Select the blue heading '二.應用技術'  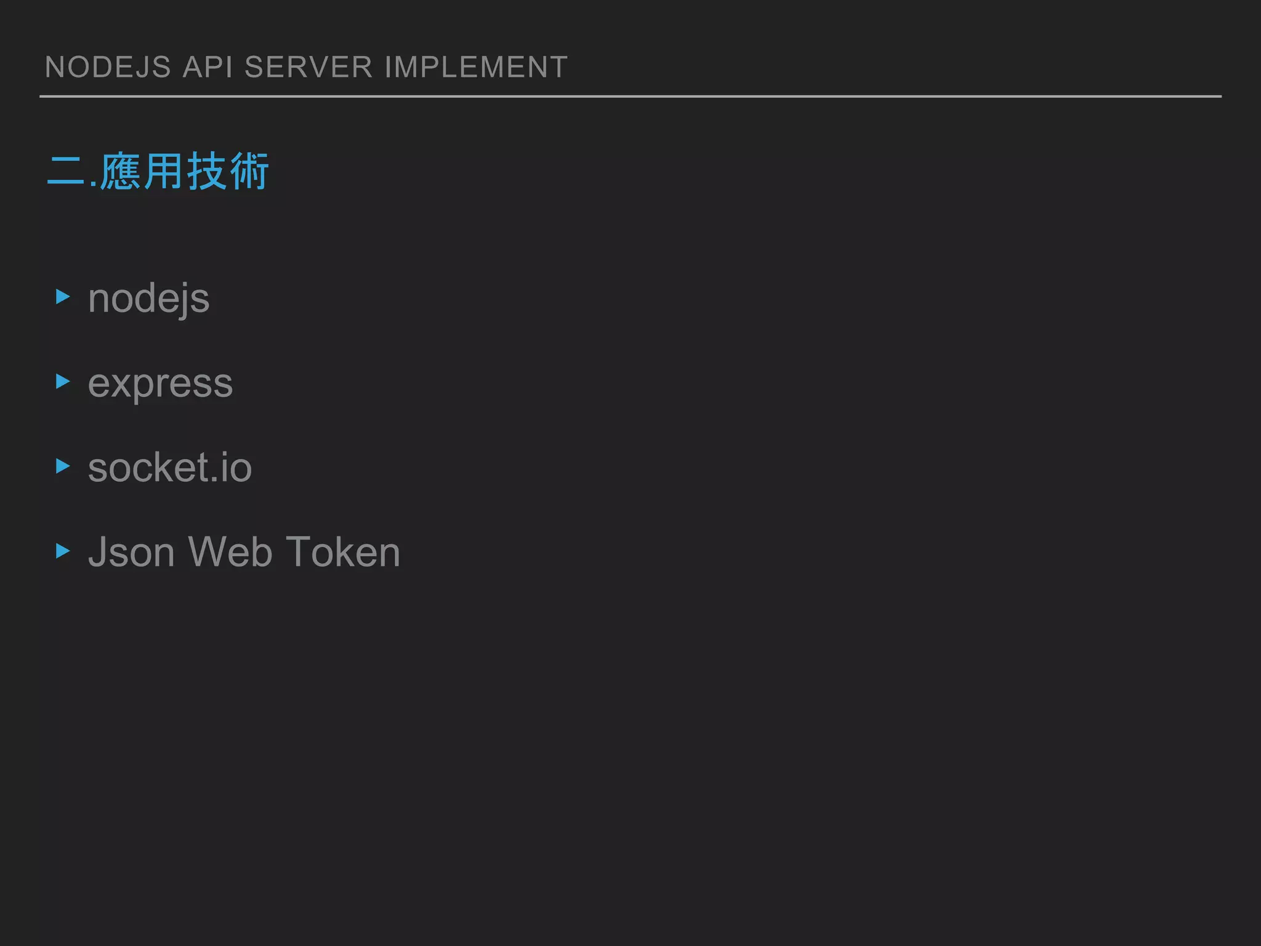tap(158, 171)
